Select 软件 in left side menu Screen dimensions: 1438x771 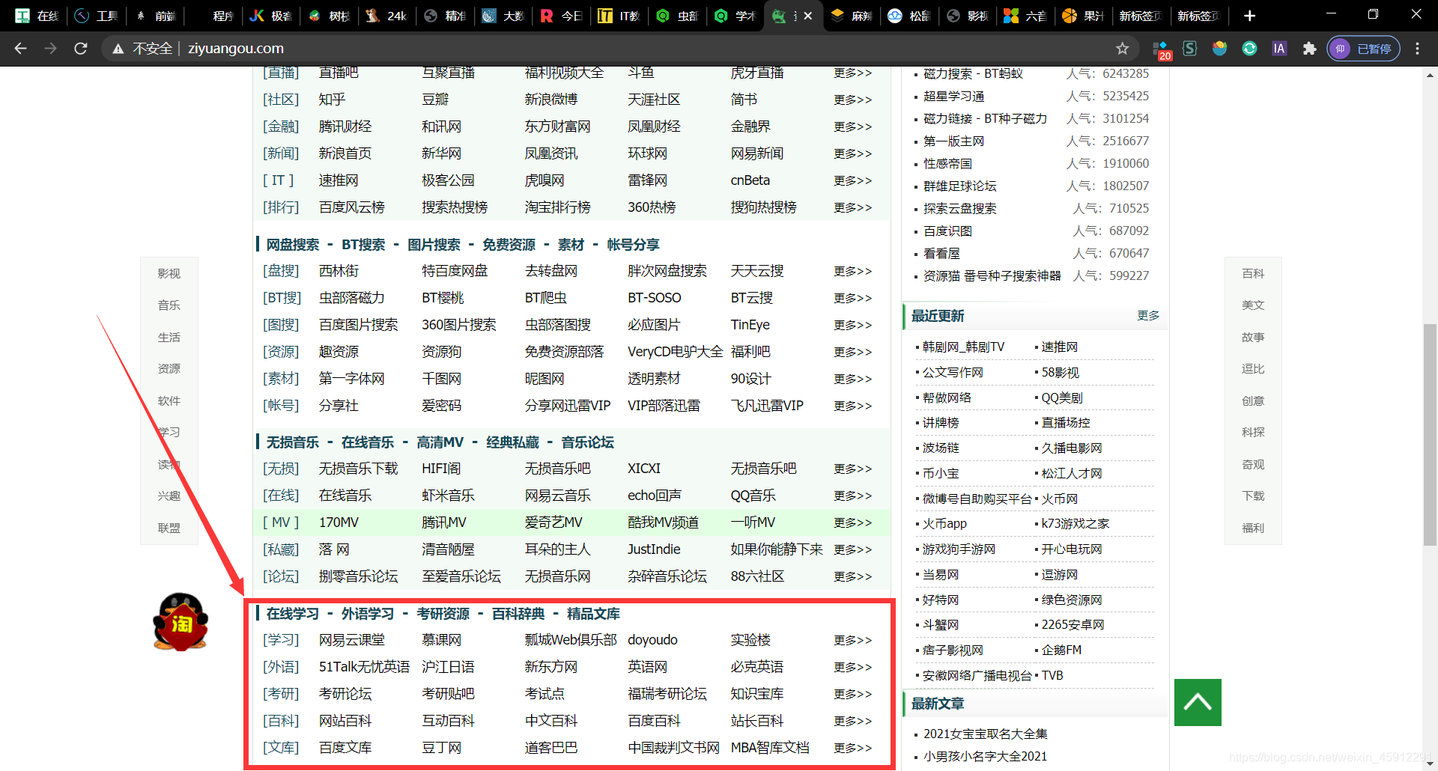[x=169, y=401]
